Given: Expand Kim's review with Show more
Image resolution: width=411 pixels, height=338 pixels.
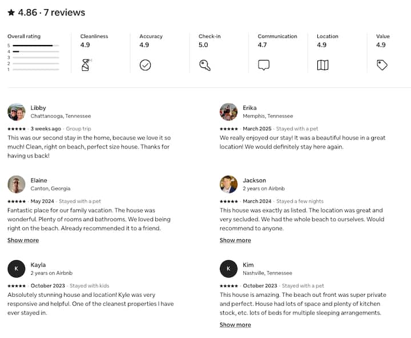Looking at the screenshot, I should [235, 325].
